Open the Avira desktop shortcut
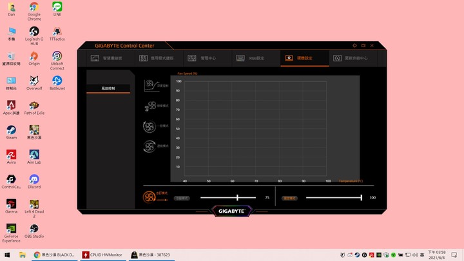The width and height of the screenshot is (464, 261). point(11,157)
